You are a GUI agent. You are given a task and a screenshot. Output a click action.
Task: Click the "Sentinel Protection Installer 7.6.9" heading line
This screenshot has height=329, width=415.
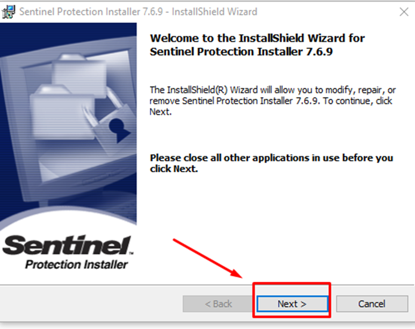click(x=241, y=52)
